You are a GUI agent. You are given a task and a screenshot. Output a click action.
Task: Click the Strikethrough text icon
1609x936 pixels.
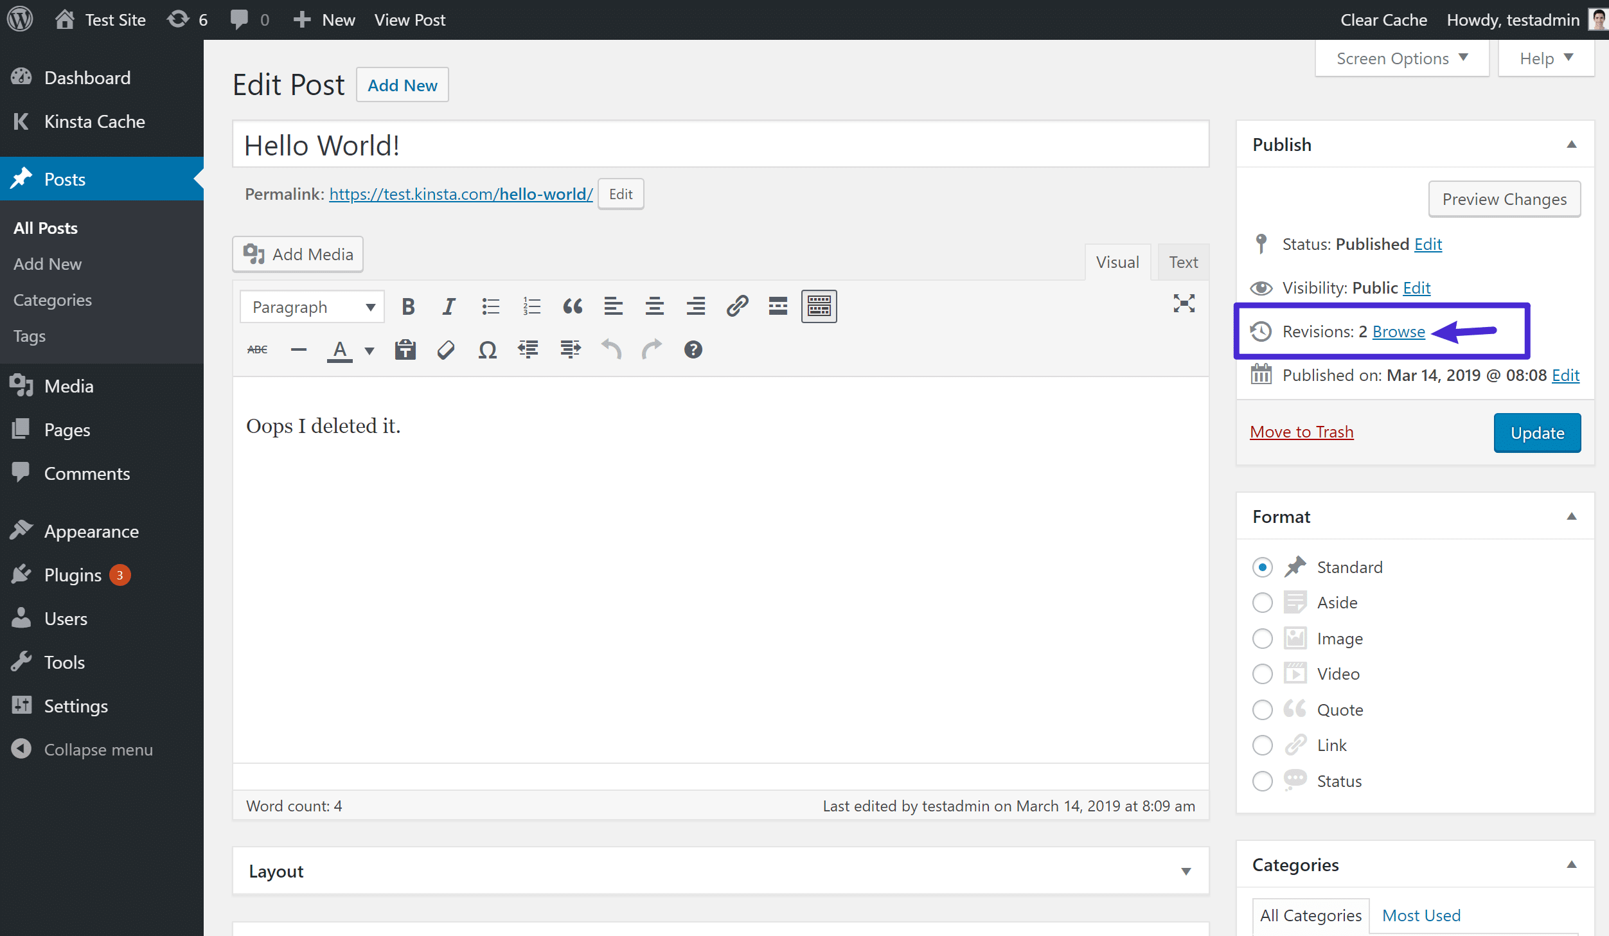pyautogui.click(x=256, y=349)
